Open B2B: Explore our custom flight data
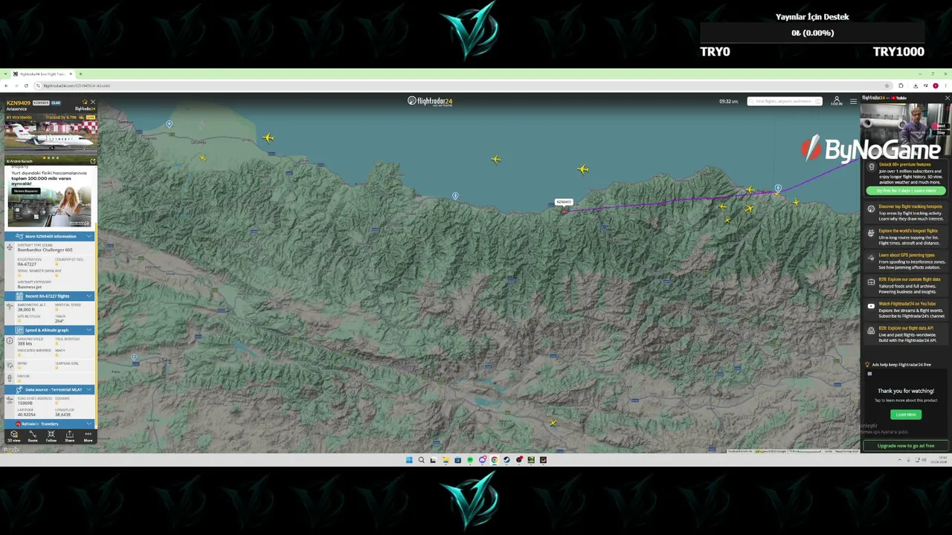 [910, 279]
